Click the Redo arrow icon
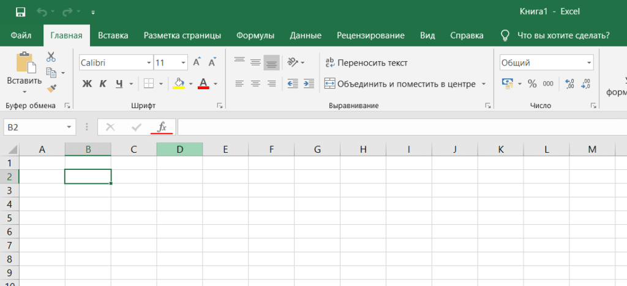 click(66, 12)
